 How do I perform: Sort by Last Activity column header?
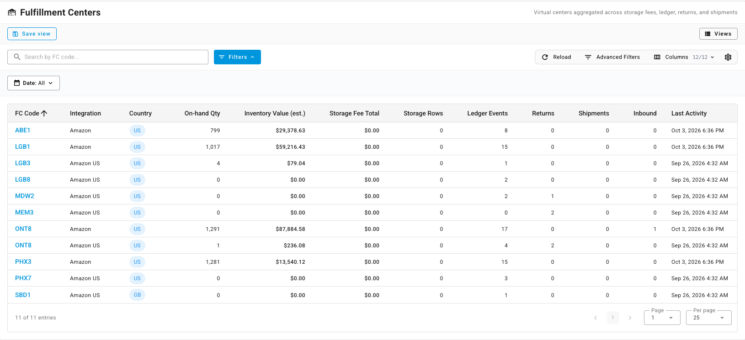click(x=689, y=113)
